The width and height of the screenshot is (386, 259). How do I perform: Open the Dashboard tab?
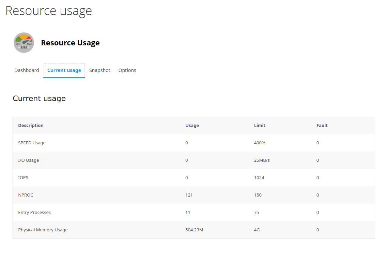click(27, 70)
